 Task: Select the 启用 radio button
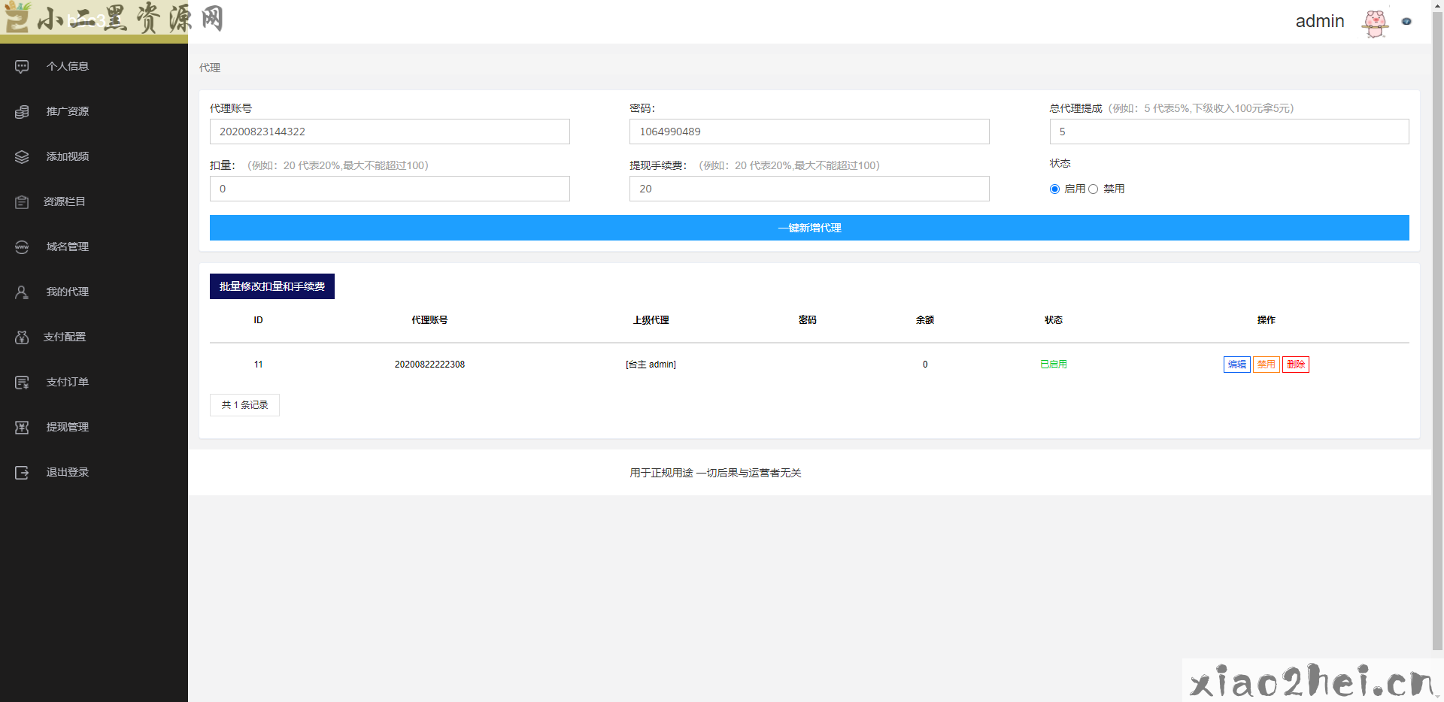pyautogui.click(x=1054, y=189)
